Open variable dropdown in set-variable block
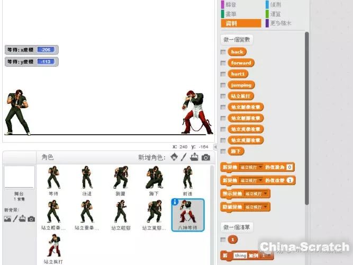353x265 pixels. [260, 167]
